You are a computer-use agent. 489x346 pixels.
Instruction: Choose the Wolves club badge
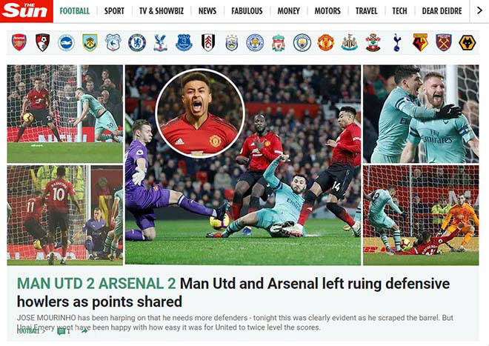coord(468,43)
